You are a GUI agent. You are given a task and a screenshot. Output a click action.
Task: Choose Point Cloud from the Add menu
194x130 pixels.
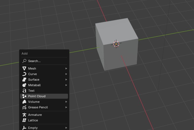pyautogui.click(x=37, y=96)
